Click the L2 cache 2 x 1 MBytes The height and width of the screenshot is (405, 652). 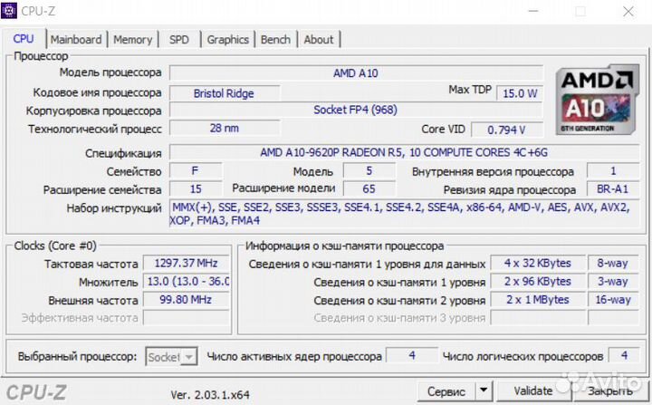point(538,300)
